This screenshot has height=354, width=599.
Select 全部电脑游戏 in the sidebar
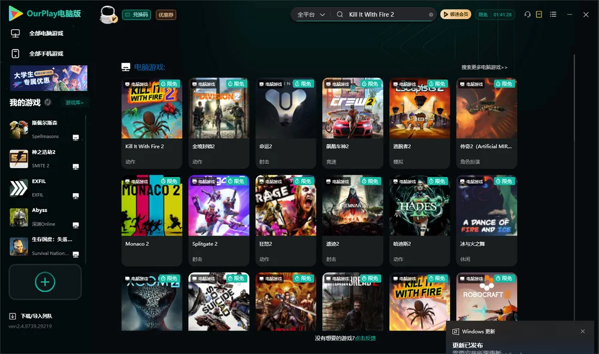click(x=46, y=33)
